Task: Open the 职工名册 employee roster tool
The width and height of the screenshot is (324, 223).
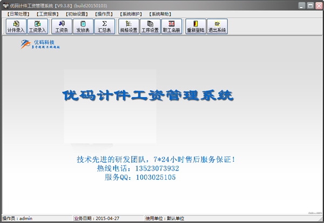Action: [x=172, y=26]
